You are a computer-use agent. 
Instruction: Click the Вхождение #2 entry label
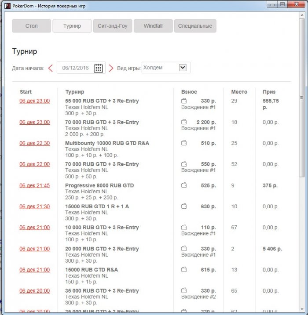198,297
